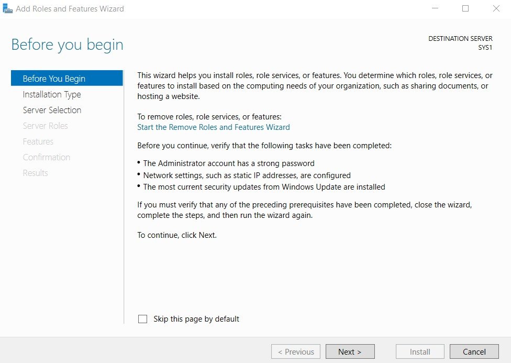Screen dimensions: 511x363
Task: Click the Next button
Action: [350, 351]
